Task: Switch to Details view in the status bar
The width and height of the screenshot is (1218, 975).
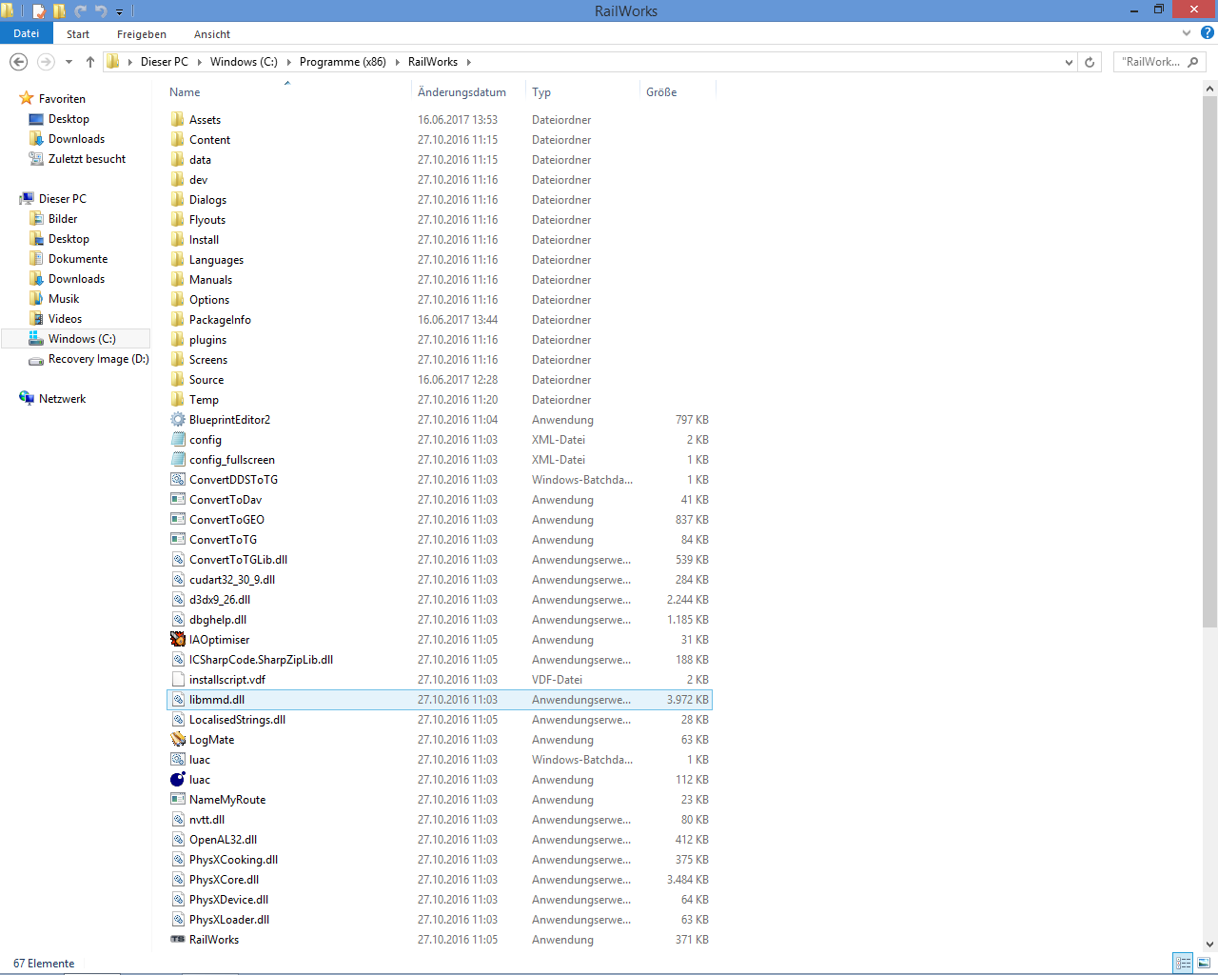Action: tap(1183, 963)
